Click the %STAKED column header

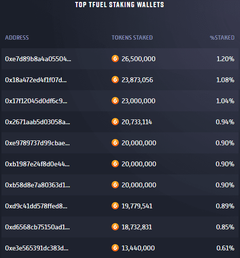tap(222, 38)
